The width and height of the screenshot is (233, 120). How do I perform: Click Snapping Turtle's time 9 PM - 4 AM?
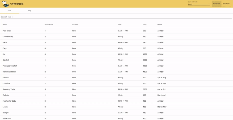tap(123, 89)
